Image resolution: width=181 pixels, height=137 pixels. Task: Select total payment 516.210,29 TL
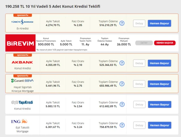[108, 25]
